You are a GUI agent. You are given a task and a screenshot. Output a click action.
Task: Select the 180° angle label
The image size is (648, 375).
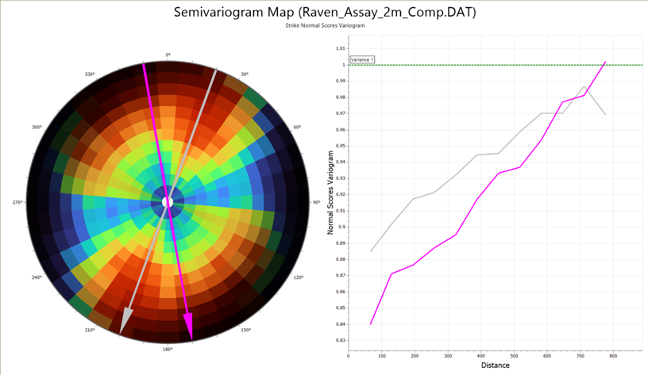168,350
